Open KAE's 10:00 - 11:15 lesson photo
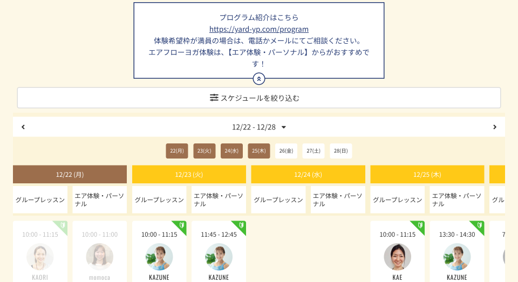518x282 pixels. click(397, 257)
